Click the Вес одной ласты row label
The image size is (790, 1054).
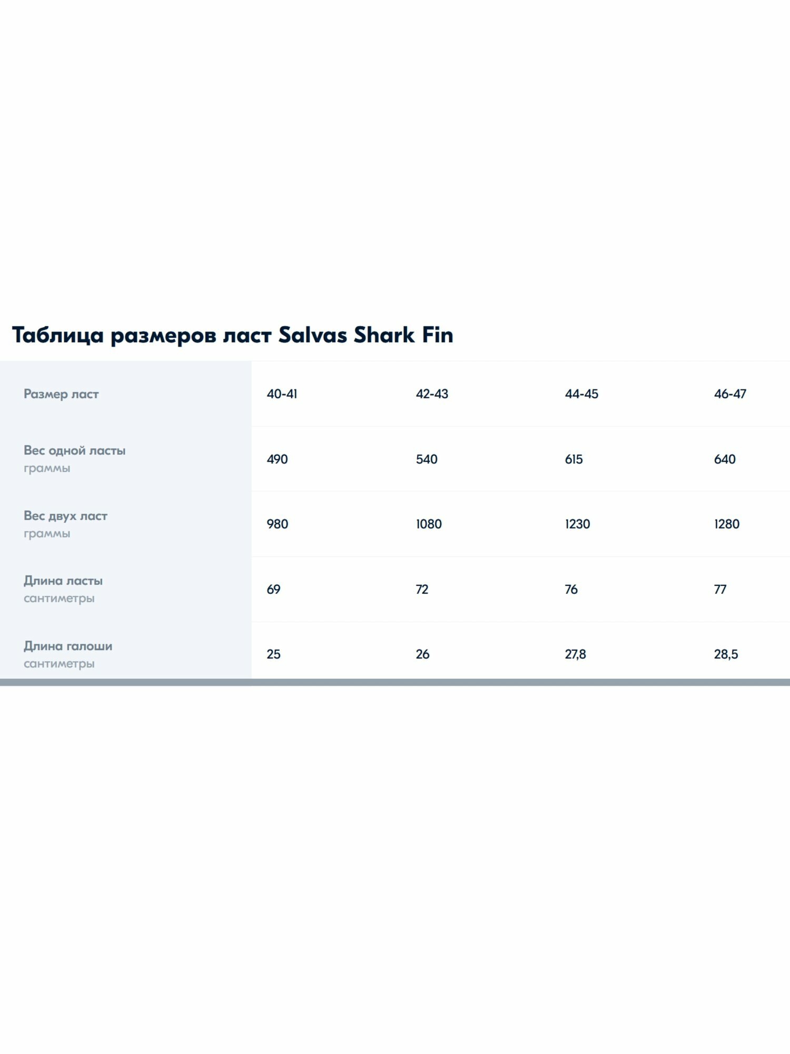click(74, 451)
